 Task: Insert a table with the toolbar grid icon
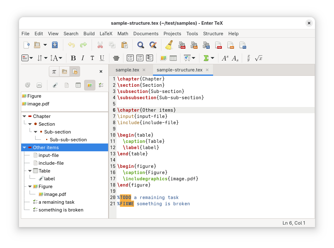[x=173, y=58]
